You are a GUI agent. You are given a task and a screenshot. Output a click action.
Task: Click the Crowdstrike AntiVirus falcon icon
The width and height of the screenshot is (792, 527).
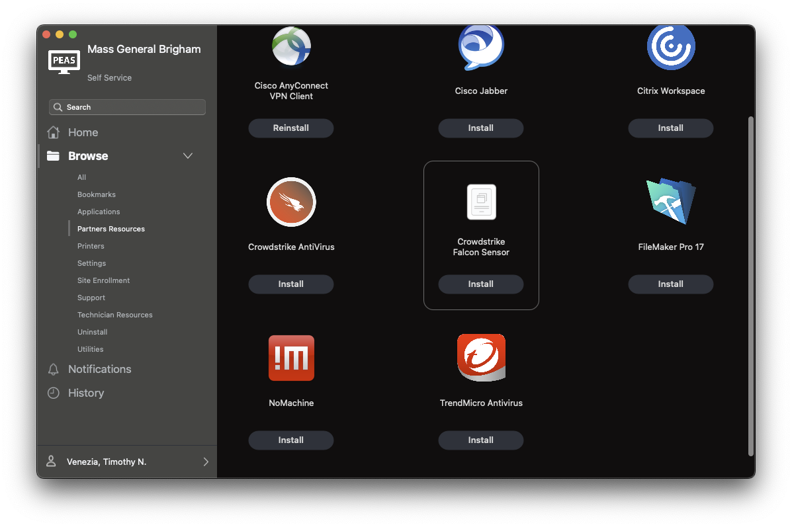(x=291, y=202)
